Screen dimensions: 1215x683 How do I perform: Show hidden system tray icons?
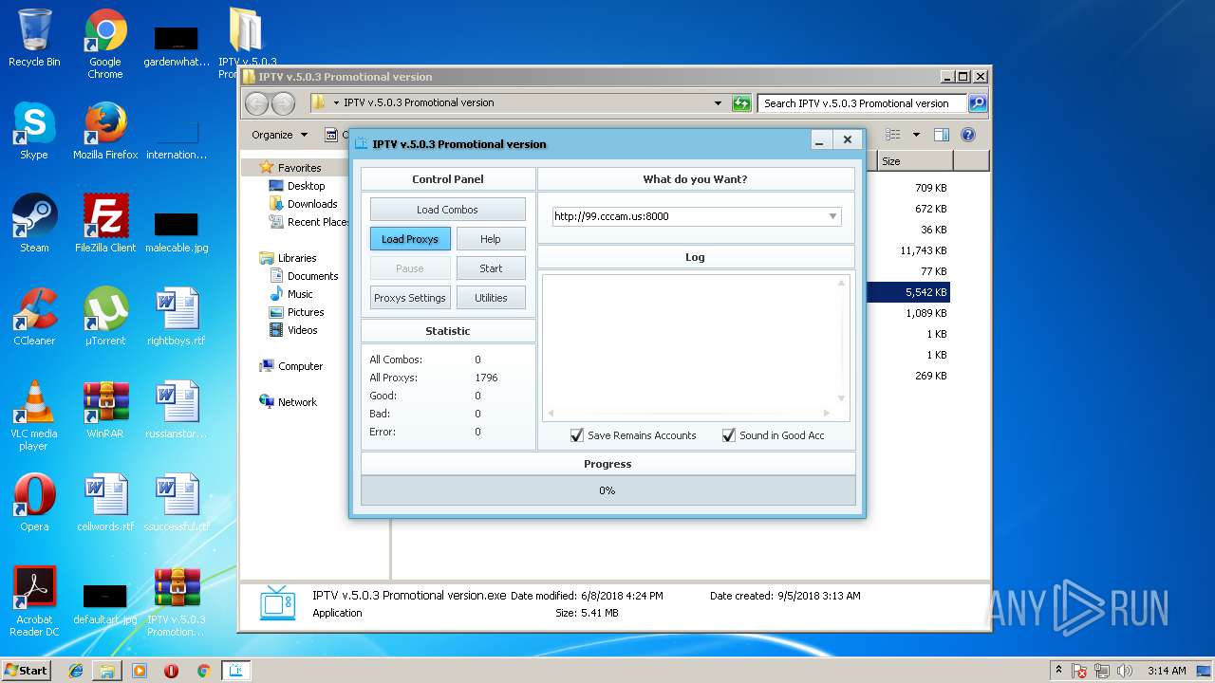click(x=1058, y=671)
